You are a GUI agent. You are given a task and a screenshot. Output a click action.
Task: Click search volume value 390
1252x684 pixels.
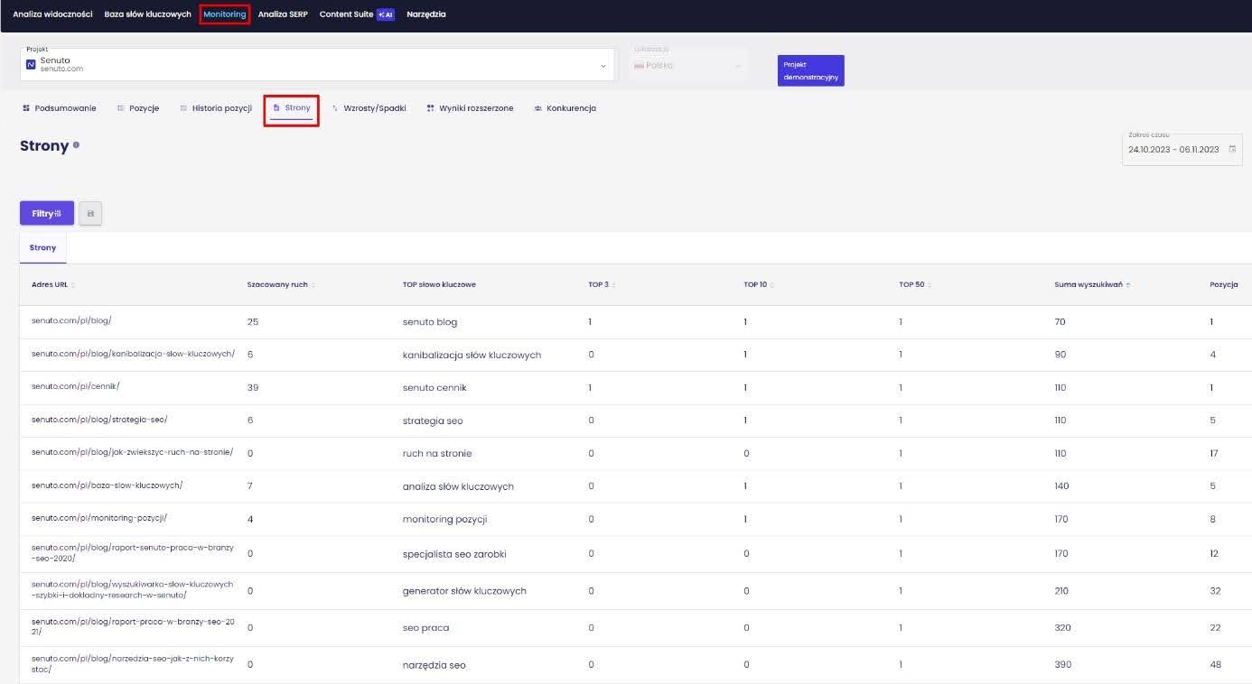click(1063, 665)
